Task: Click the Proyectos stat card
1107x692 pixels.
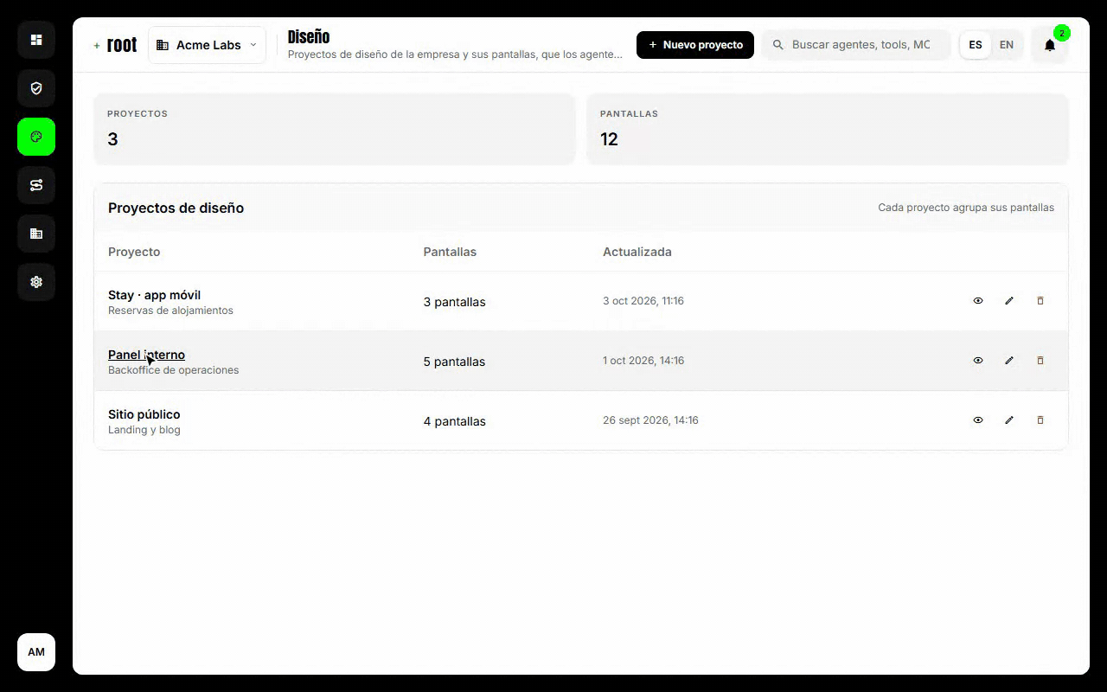Action: coord(334,129)
